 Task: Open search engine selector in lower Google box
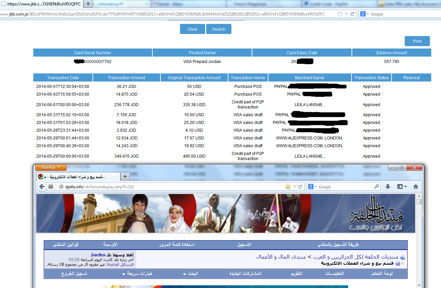pos(313,187)
